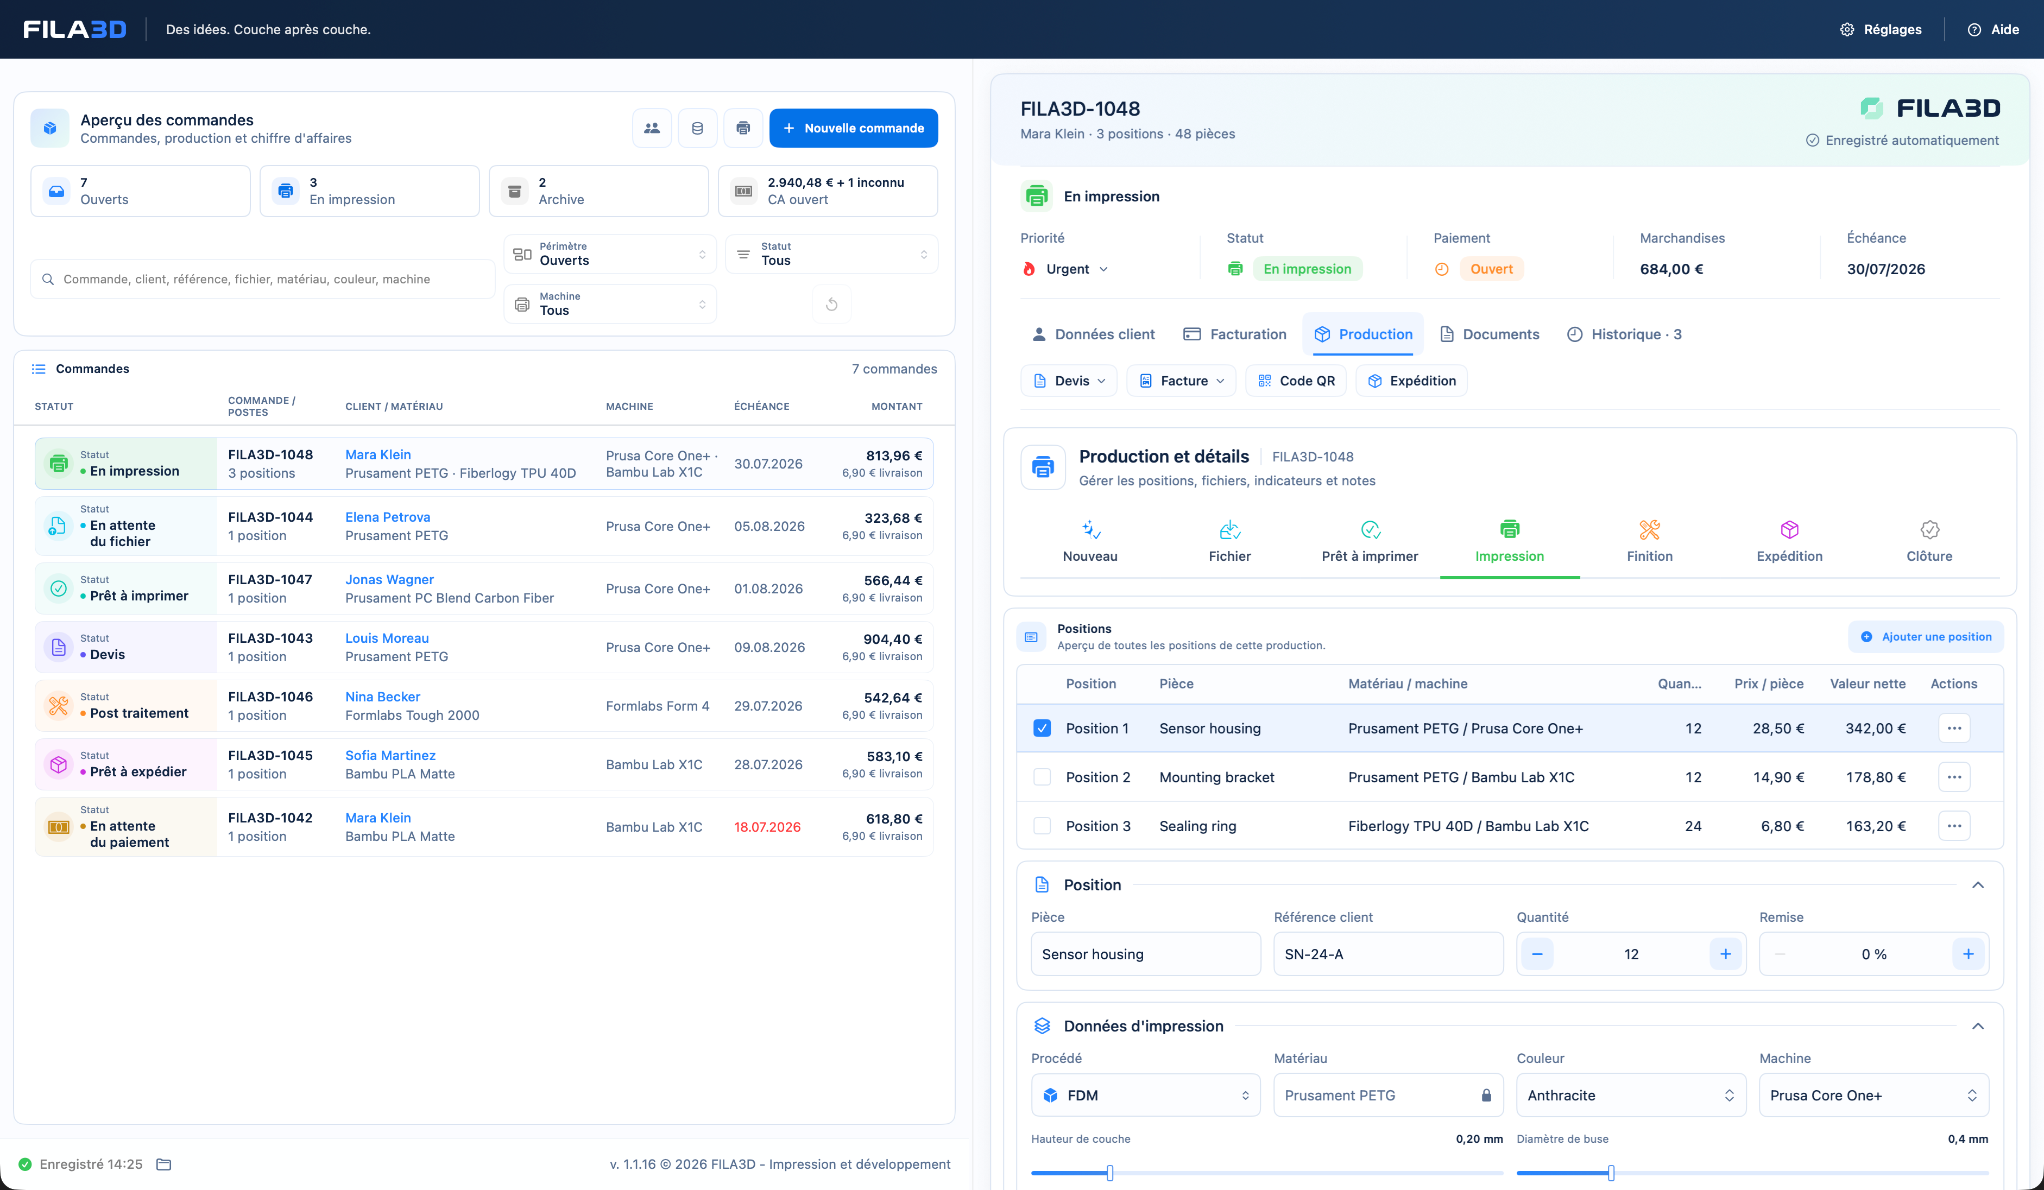2044x1190 pixels.
Task: Open the Anthracite Couleur dropdown
Action: pos(1631,1095)
